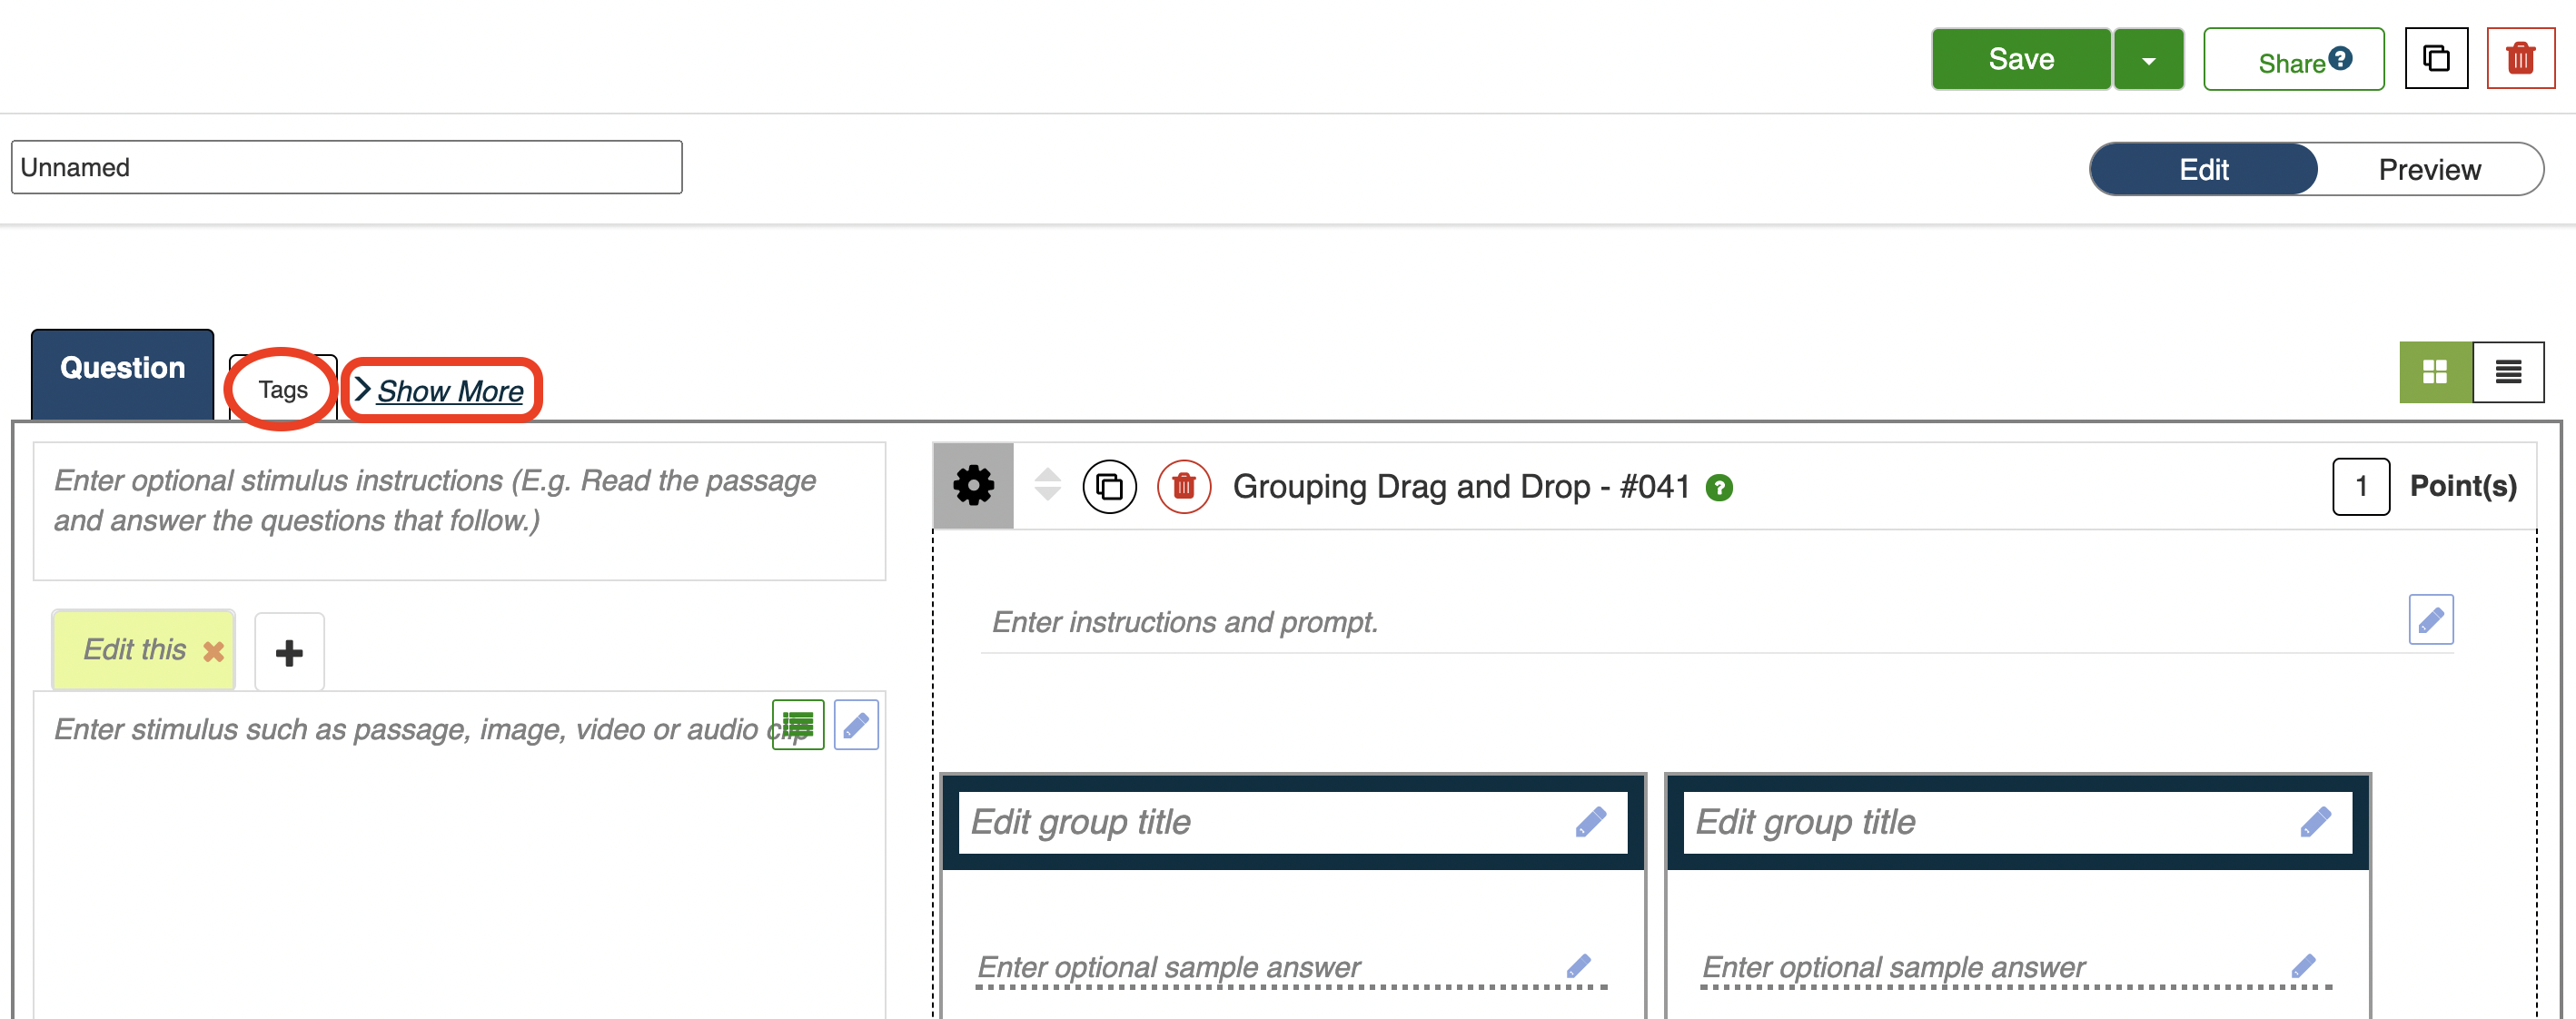Image resolution: width=2576 pixels, height=1019 pixels.
Task: Edit the second group title pencil icon
Action: [x=2314, y=822]
